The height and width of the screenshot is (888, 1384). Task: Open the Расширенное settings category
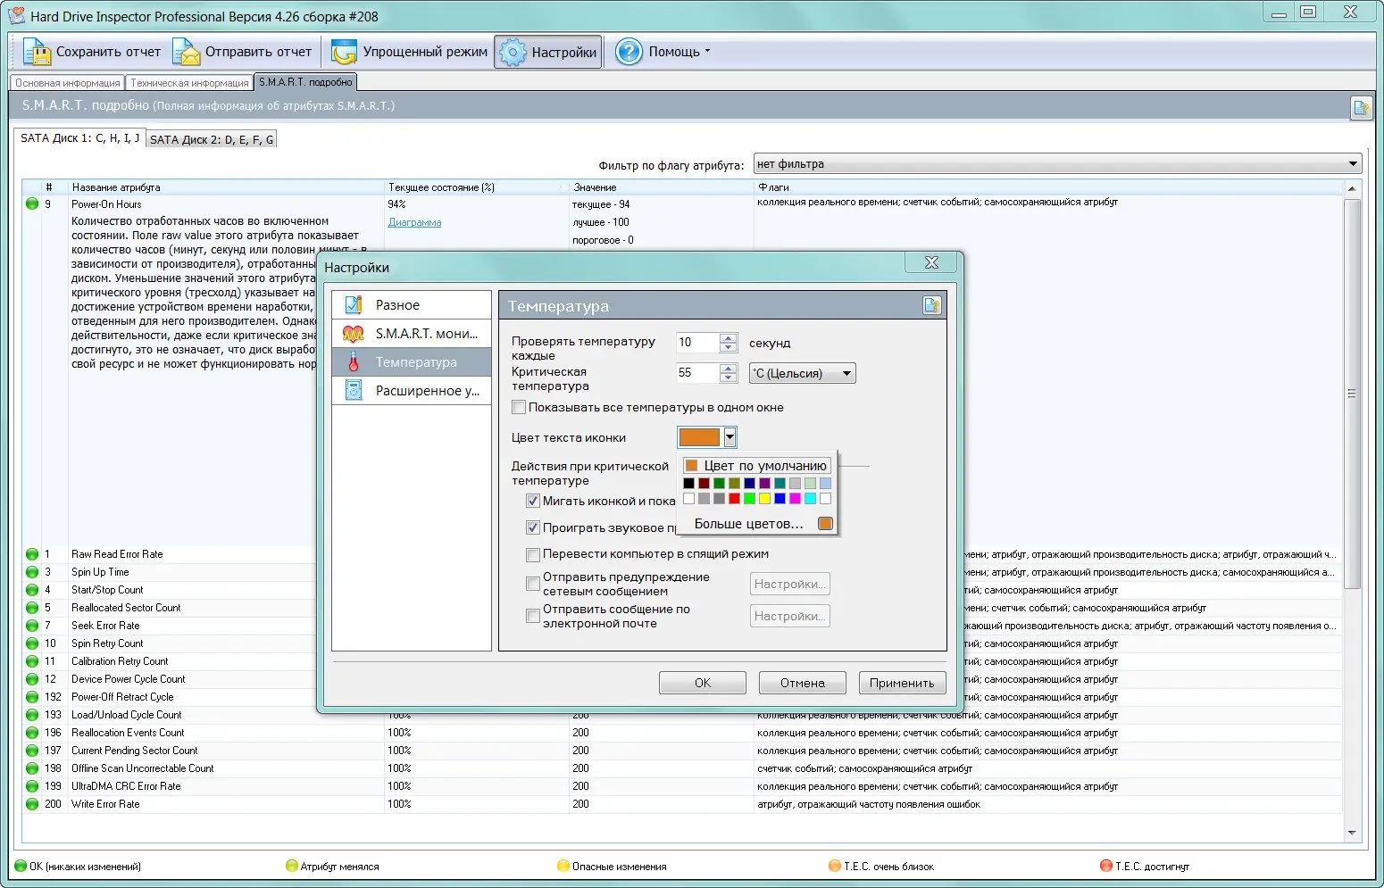(x=412, y=391)
